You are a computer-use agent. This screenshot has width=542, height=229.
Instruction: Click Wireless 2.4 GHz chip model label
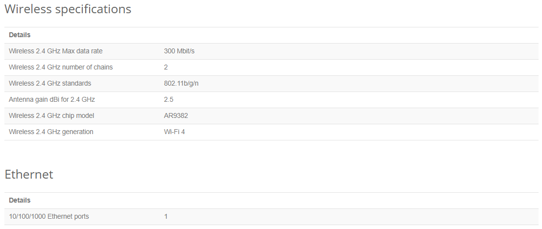point(51,115)
